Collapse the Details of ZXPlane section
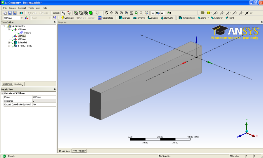263x158 pixels. pos(2,93)
